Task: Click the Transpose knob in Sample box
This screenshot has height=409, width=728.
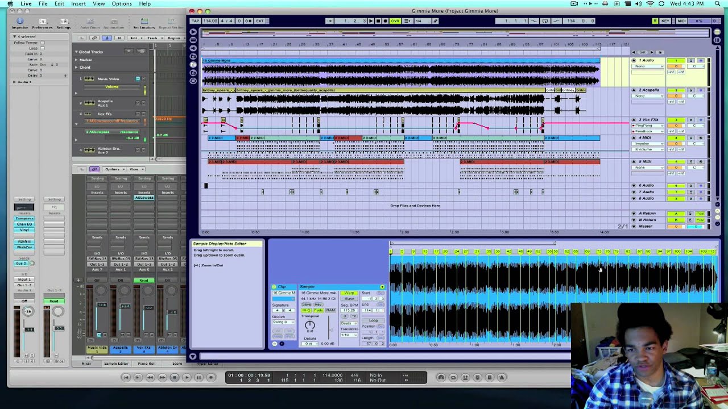Action: point(310,325)
